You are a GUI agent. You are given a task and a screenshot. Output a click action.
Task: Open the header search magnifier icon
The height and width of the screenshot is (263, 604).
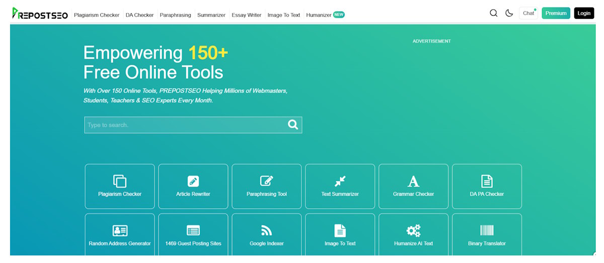click(x=493, y=13)
